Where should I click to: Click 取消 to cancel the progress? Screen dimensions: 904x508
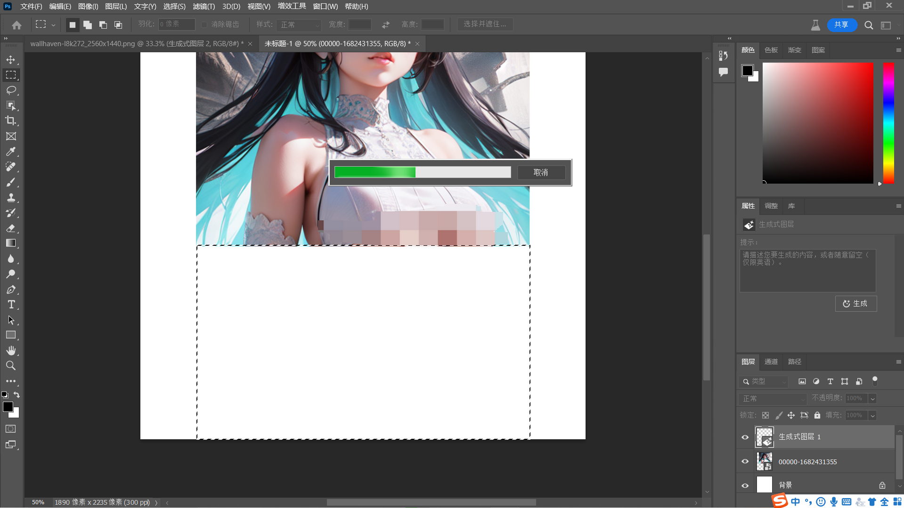(541, 172)
